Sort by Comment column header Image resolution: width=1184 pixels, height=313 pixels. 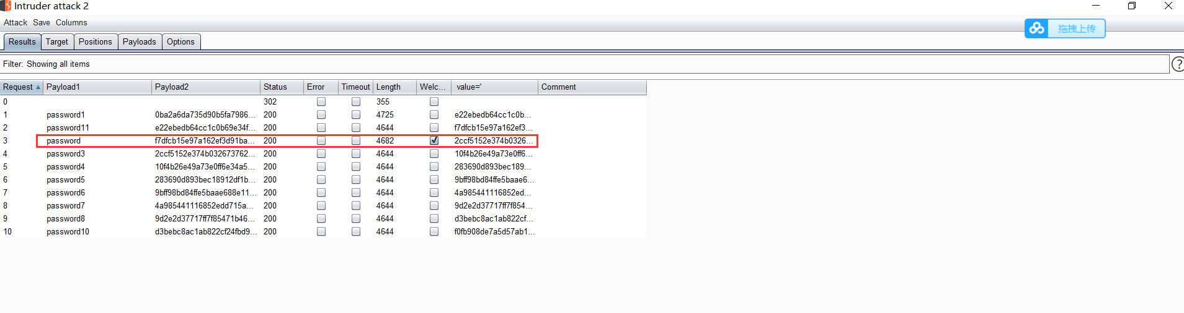[592, 87]
